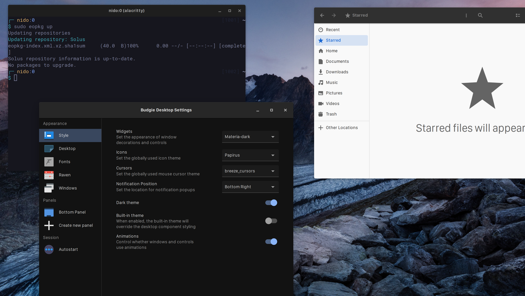
Task: Click the Downloads arrow icon in Files sidebar
Action: tap(321, 72)
